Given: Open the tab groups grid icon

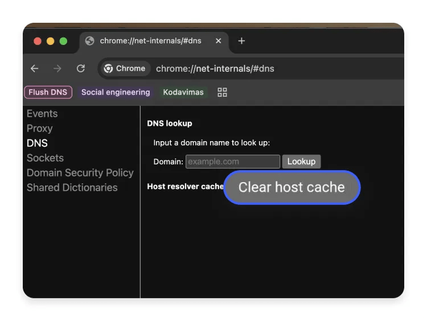Looking at the screenshot, I should click(x=223, y=92).
